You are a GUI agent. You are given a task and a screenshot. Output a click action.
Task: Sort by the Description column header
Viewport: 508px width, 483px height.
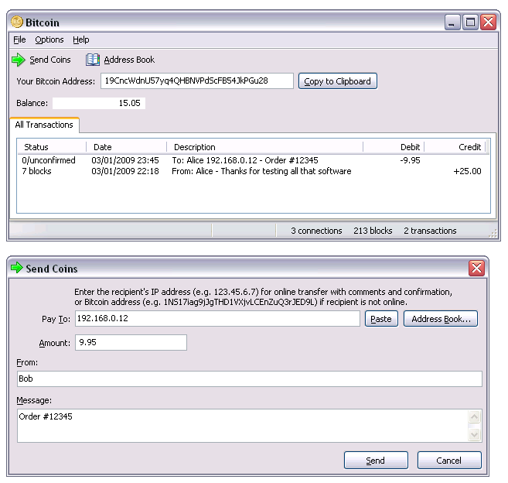pyautogui.click(x=265, y=147)
